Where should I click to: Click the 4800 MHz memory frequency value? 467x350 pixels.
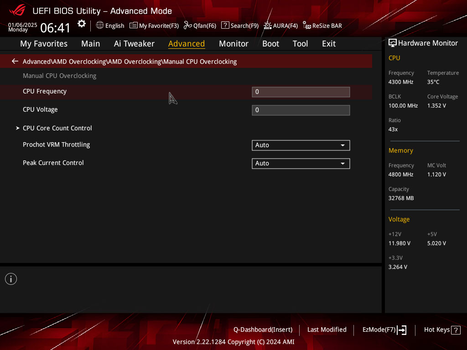pos(401,175)
